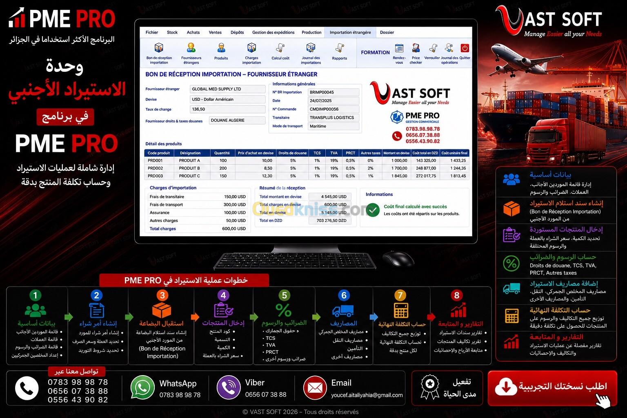This screenshot has width=627, height=418.
Task: Expand the Mode de transport Maritime field
Action: [334, 126]
